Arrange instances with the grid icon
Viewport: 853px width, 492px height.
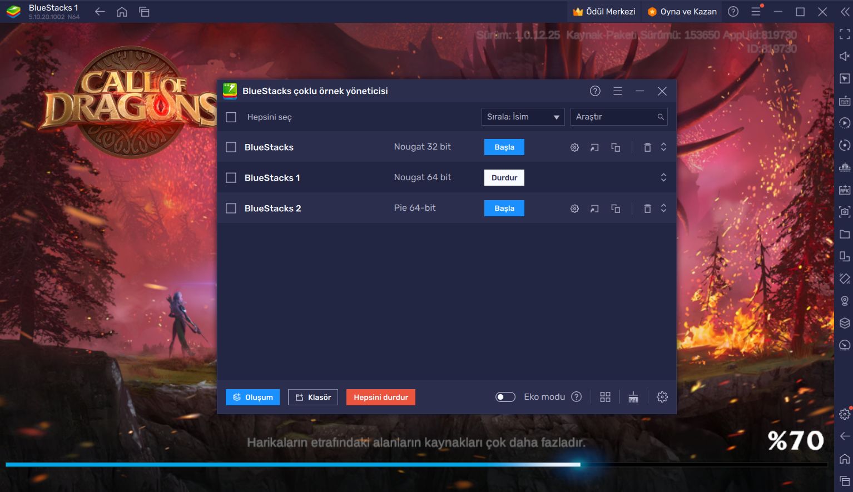(x=606, y=397)
